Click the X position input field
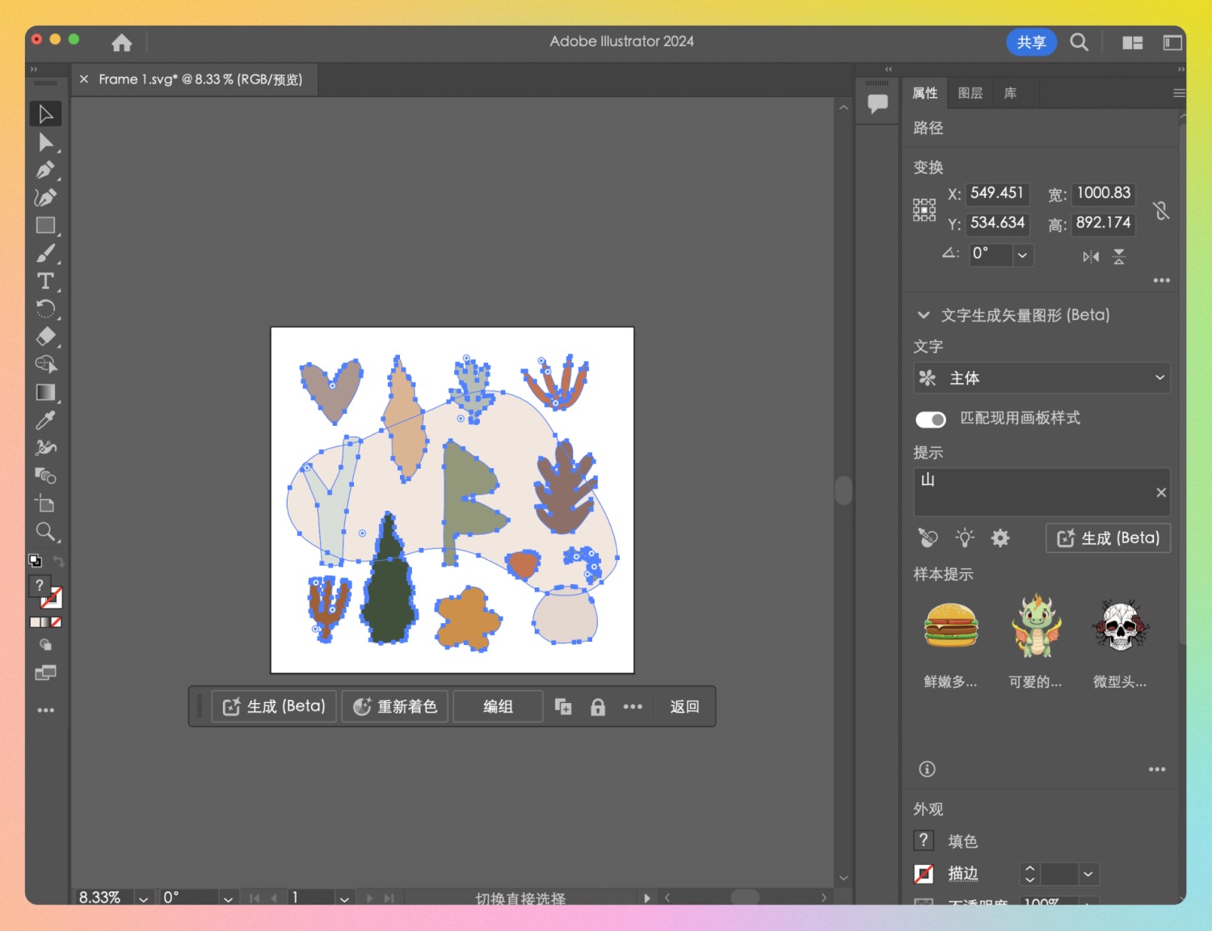This screenshot has width=1212, height=931. click(x=998, y=193)
